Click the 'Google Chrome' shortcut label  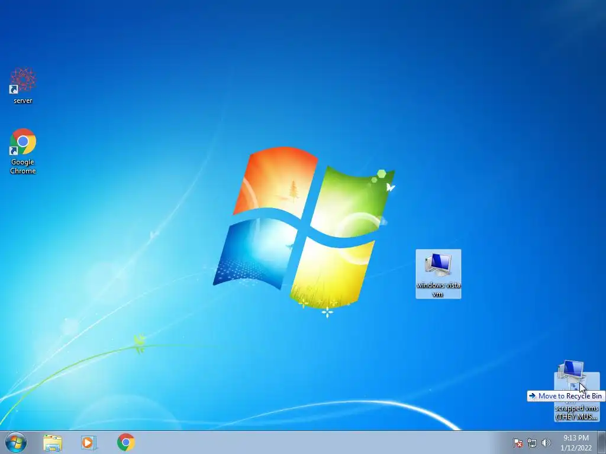(23, 166)
